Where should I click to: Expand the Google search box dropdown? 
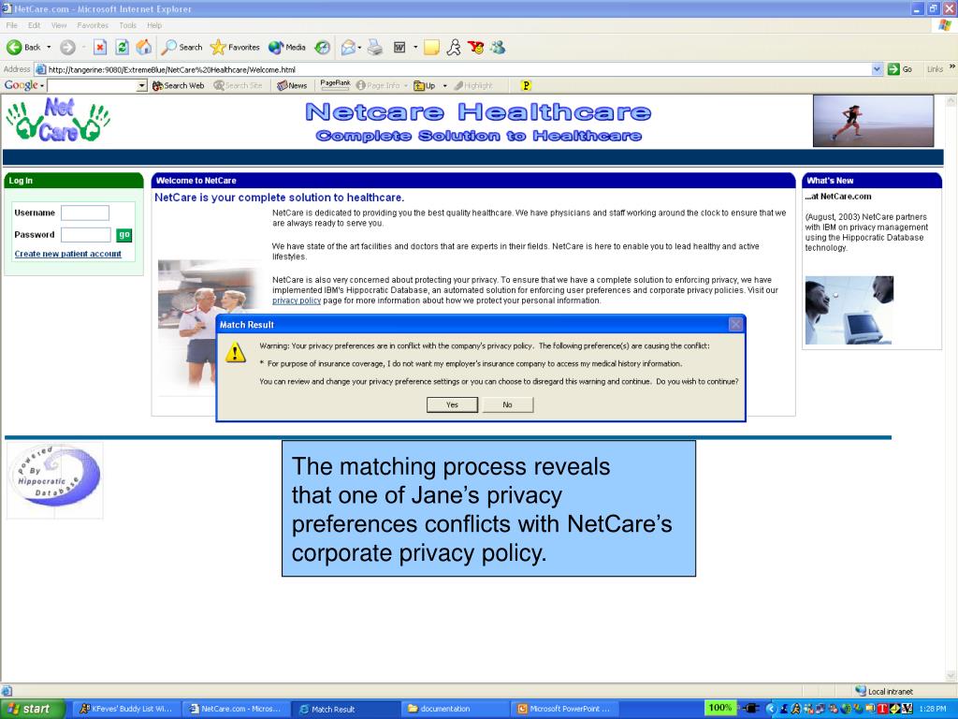[142, 85]
